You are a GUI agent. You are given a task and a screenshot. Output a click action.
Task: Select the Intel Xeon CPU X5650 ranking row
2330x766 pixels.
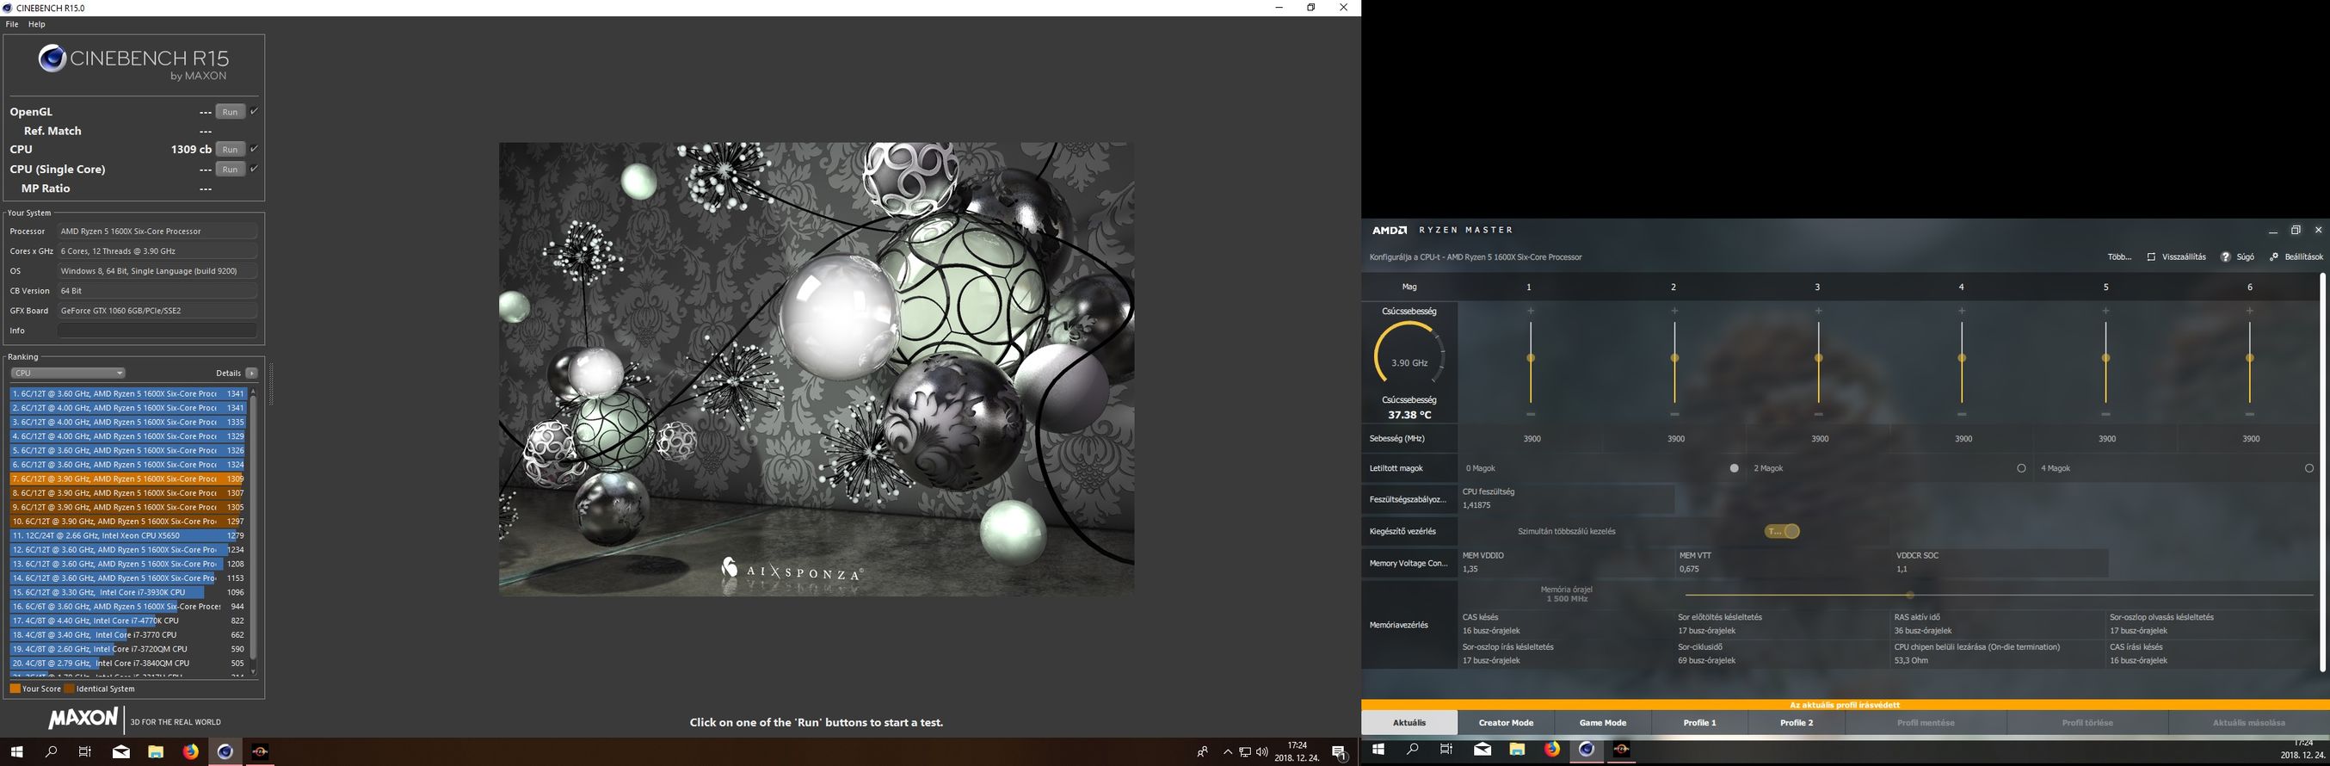coord(127,535)
